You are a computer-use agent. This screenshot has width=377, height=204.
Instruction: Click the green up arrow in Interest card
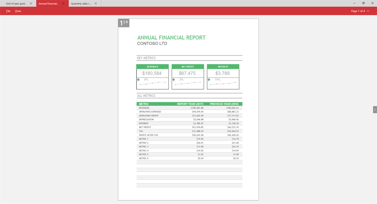point(209,80)
